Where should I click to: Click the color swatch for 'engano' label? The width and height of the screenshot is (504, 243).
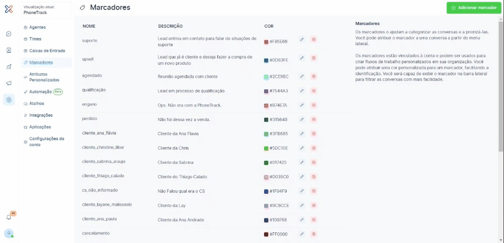[266, 105]
